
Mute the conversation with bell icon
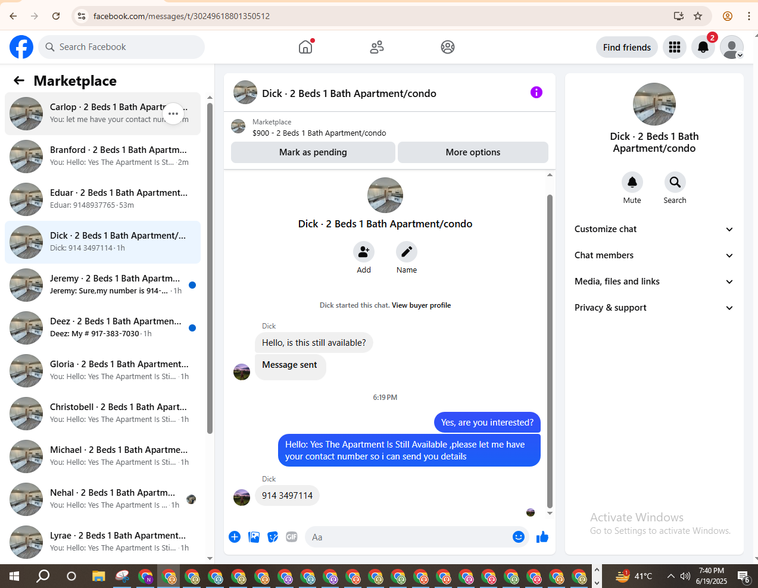[x=632, y=182]
